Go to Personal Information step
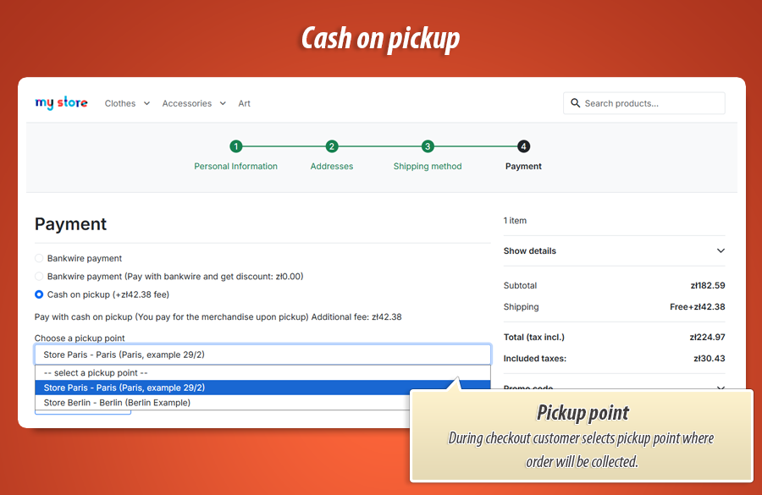 tap(235, 166)
